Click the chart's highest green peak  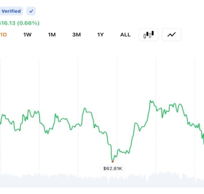click(150, 100)
